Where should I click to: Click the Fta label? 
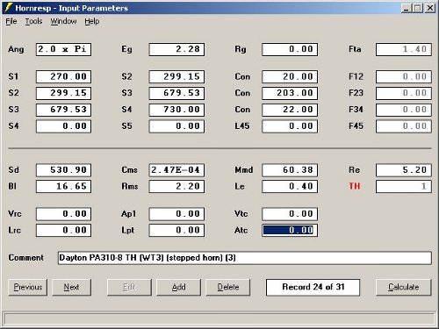pos(355,49)
